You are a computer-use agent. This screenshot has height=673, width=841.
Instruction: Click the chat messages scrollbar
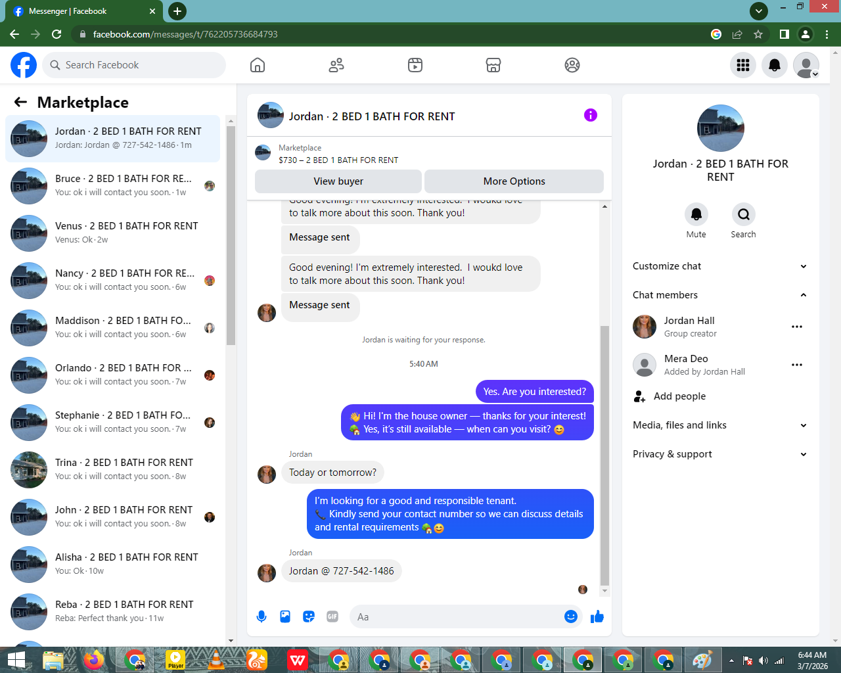(604, 455)
